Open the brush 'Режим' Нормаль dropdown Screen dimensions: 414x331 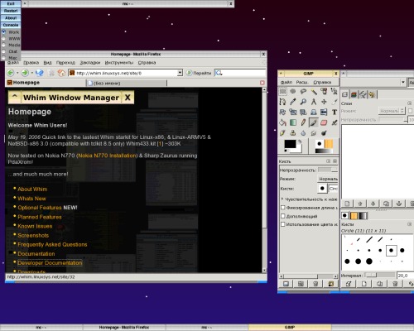[328, 179]
